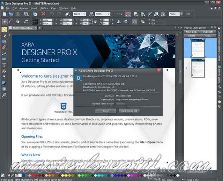Select the page 2 thumbnail in gallery
The image size is (223, 181).
tap(198, 68)
